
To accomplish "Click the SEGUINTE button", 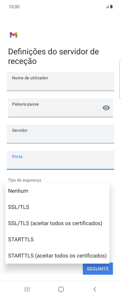I will 98,269.
